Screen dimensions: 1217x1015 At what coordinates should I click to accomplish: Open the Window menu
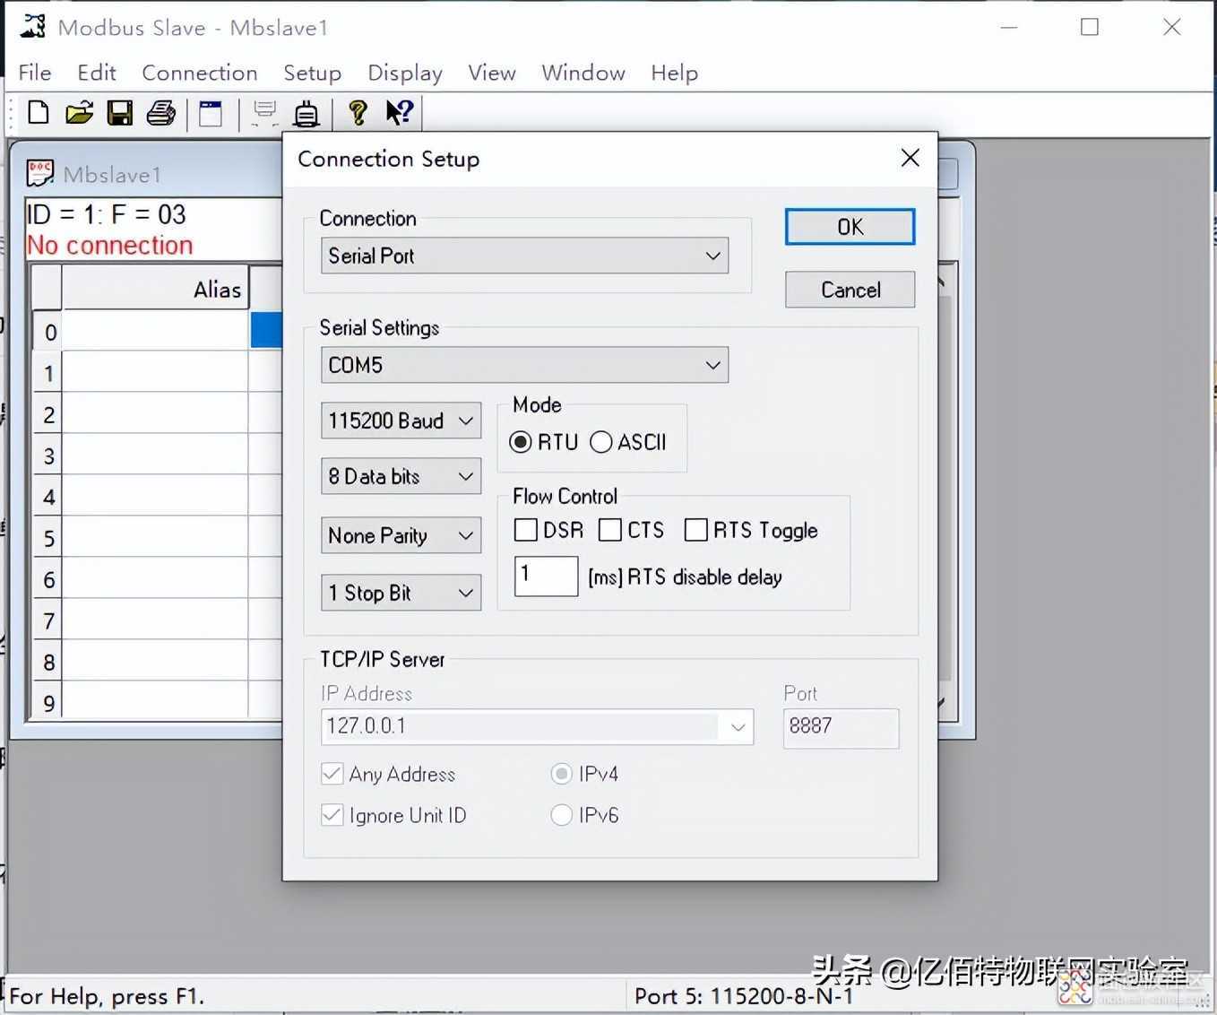coord(583,73)
